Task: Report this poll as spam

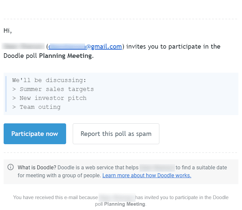Action: coord(116,134)
